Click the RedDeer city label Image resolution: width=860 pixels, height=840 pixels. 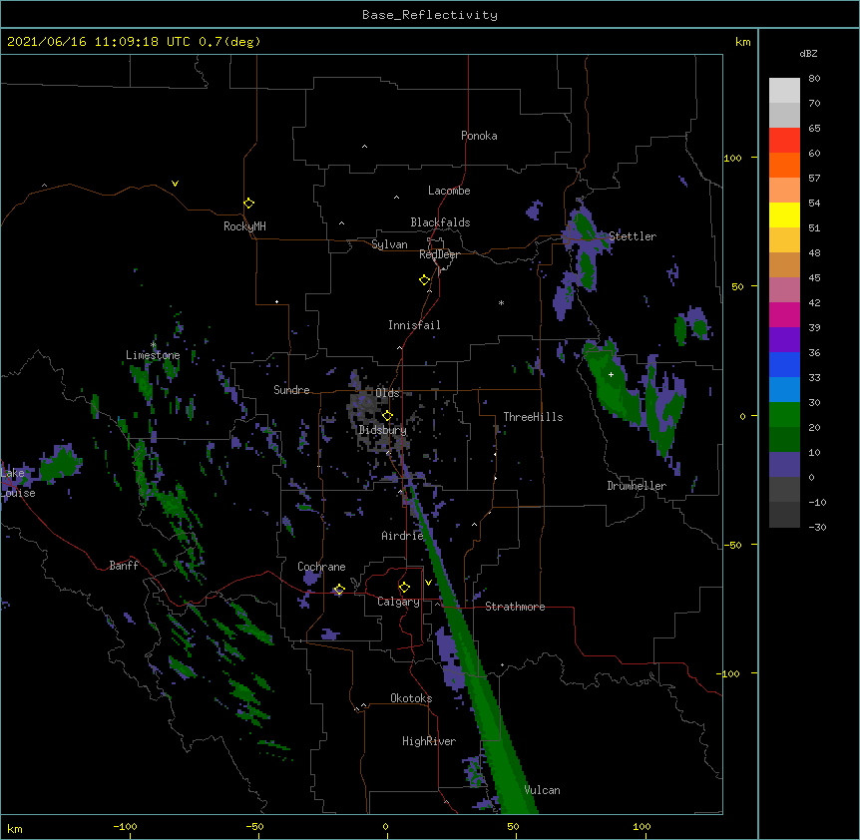[x=439, y=254]
